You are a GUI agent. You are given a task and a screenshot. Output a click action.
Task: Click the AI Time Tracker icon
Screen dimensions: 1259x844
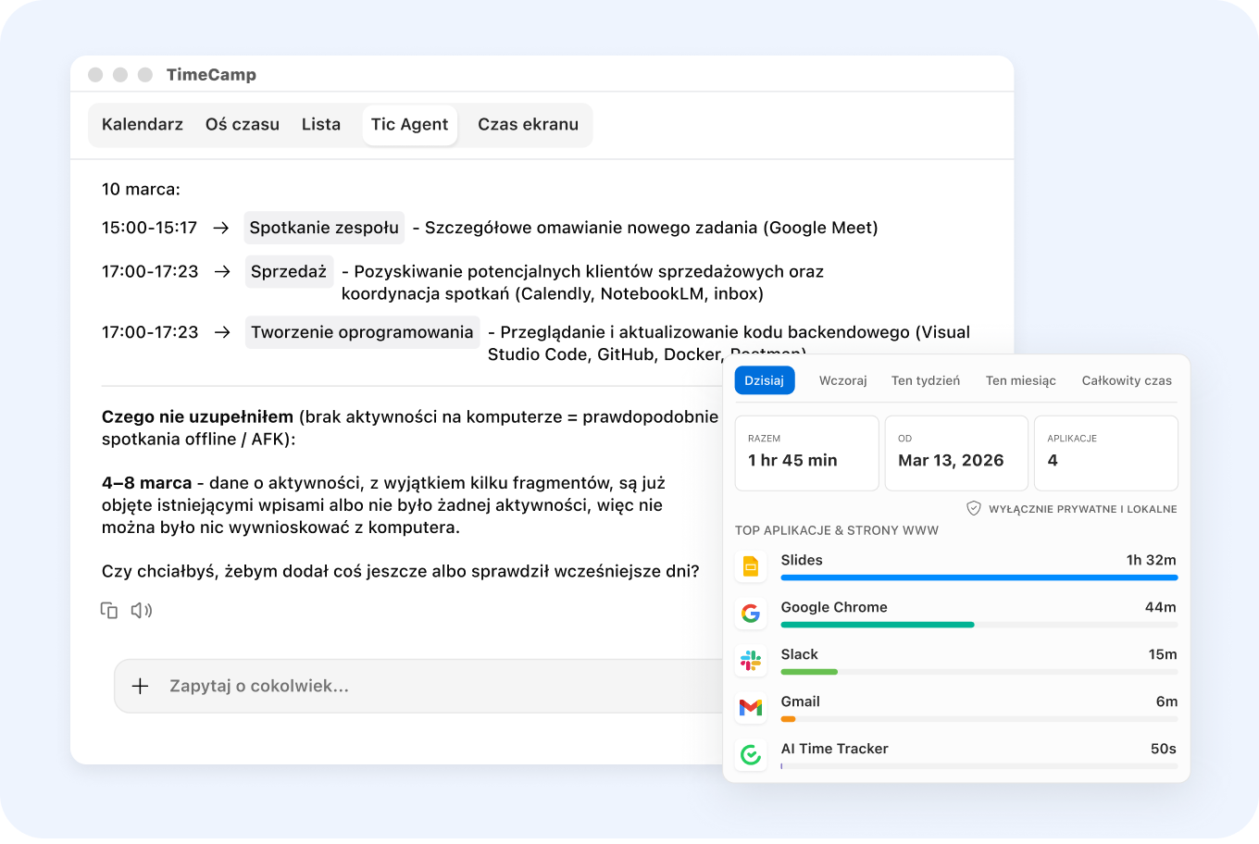click(x=751, y=755)
